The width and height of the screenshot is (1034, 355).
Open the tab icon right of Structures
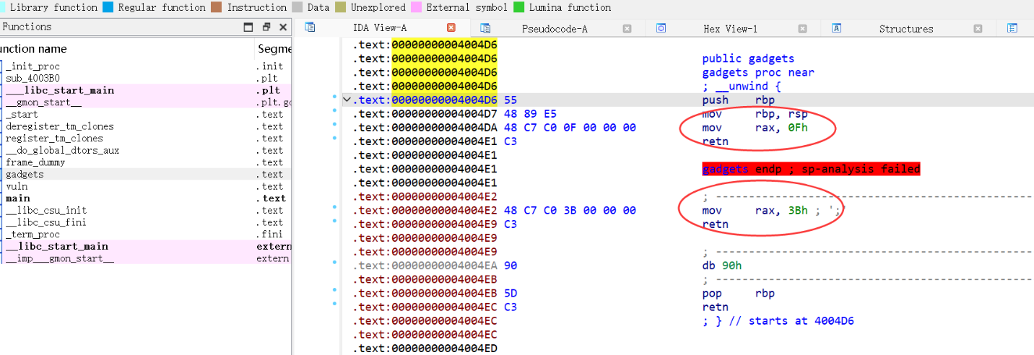(1012, 28)
